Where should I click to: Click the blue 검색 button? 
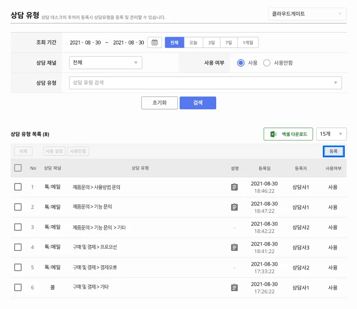[x=198, y=103]
